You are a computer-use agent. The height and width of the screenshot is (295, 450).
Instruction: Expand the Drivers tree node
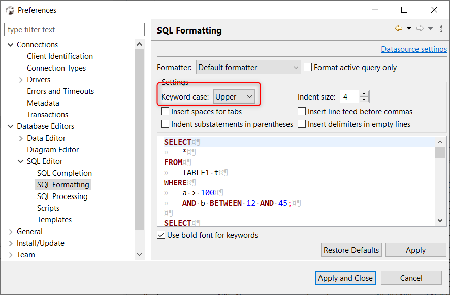(21, 79)
